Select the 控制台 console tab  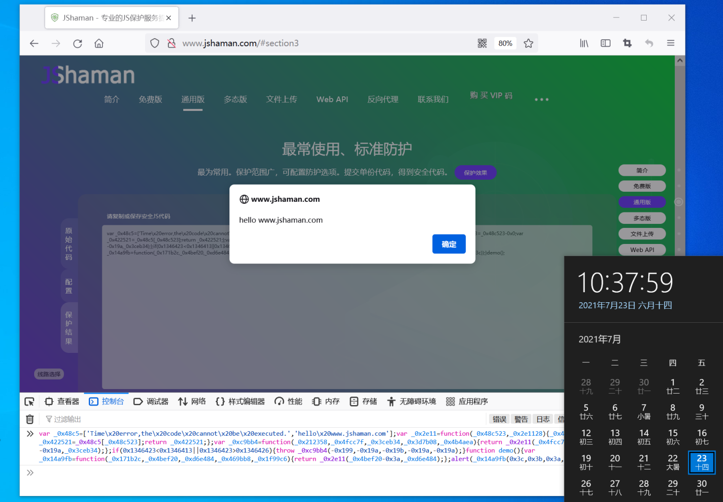pyautogui.click(x=106, y=402)
